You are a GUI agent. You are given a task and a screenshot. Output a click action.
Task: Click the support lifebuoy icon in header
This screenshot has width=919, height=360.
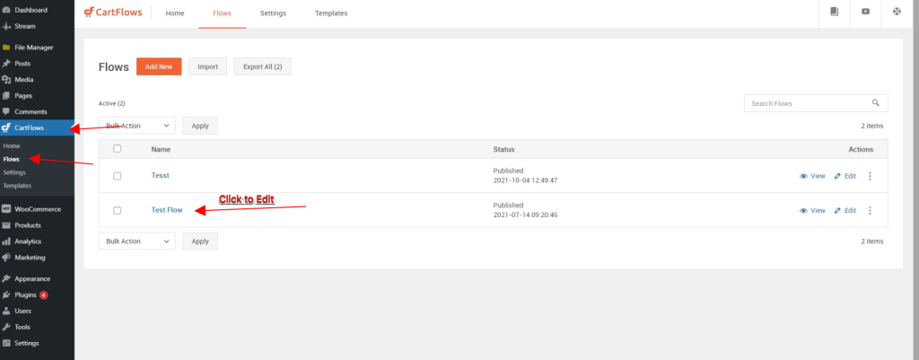[x=897, y=12]
